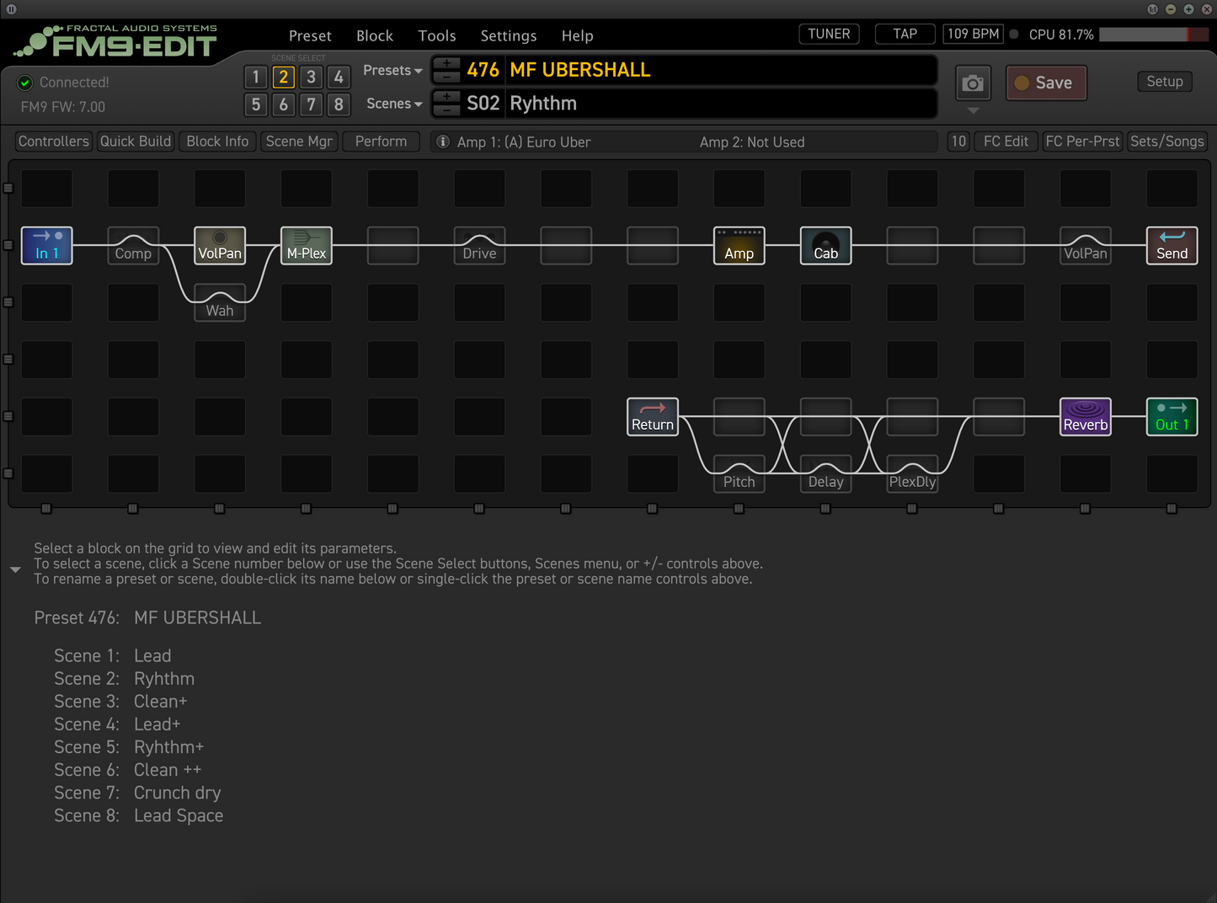This screenshot has height=903, width=1217.
Task: Open the Preset menu
Action: tap(310, 35)
